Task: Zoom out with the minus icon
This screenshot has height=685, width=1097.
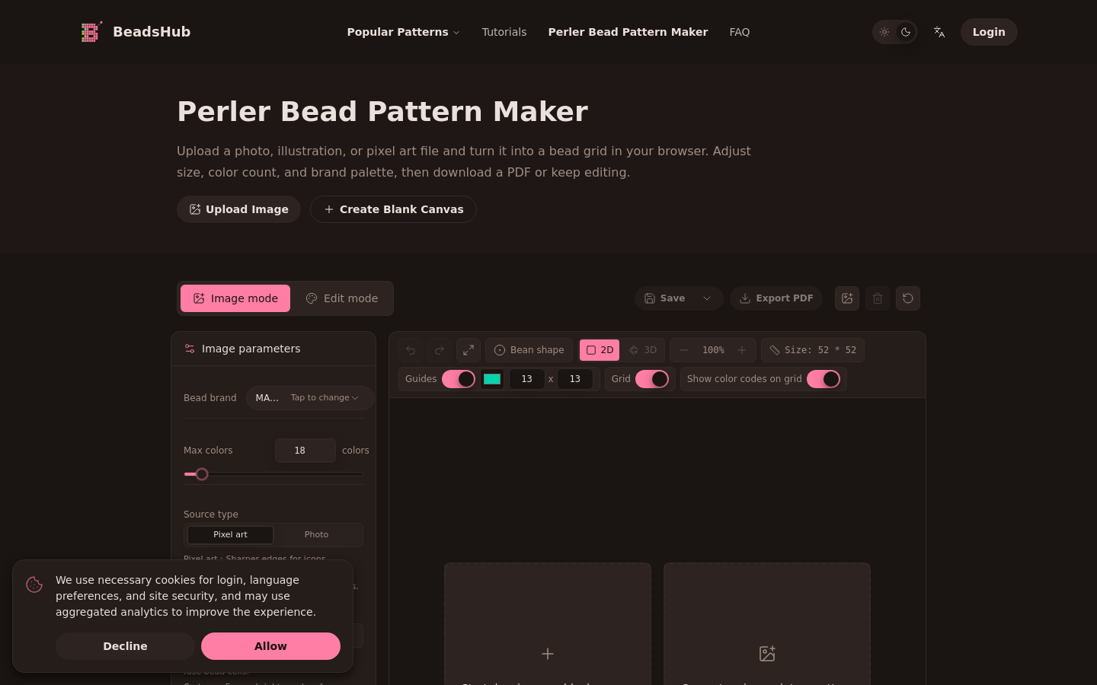Action: [684, 350]
